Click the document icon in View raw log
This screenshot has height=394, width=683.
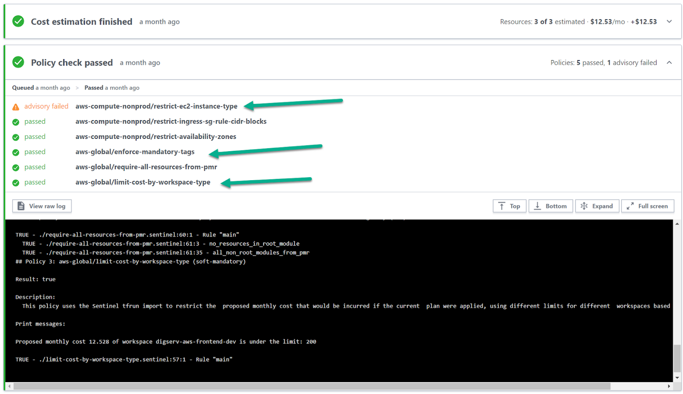[21, 206]
